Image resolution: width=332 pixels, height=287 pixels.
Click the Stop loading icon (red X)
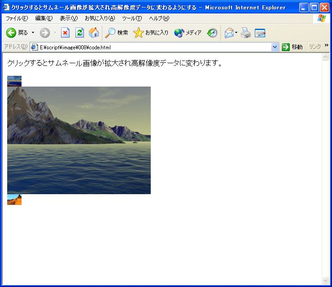coord(65,33)
